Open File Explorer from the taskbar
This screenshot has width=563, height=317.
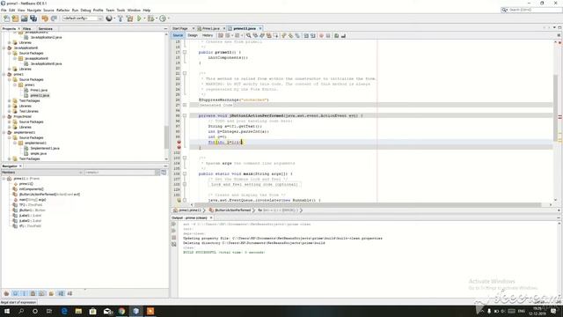(78, 311)
